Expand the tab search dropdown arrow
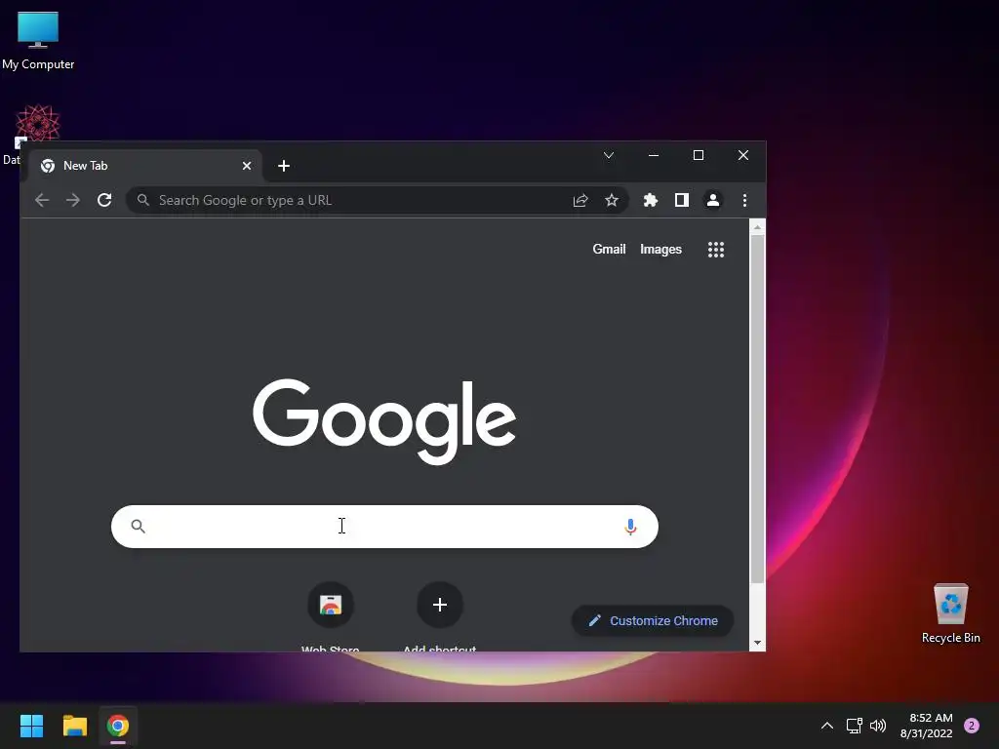The height and width of the screenshot is (749, 999). 609,155
